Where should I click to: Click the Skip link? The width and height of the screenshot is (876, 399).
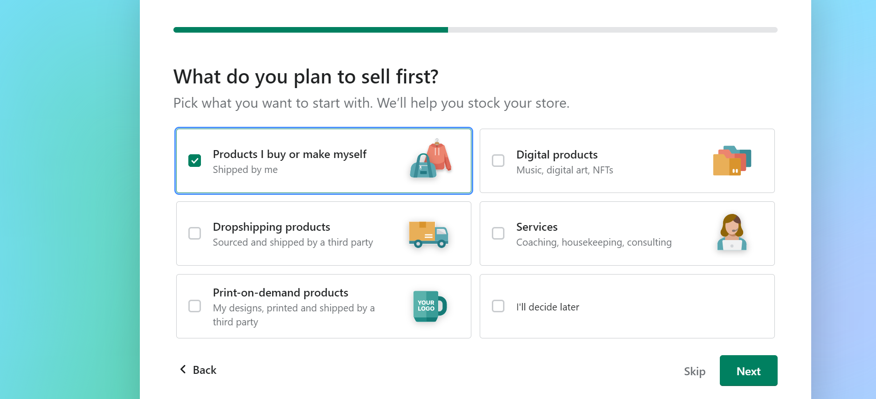click(x=694, y=371)
